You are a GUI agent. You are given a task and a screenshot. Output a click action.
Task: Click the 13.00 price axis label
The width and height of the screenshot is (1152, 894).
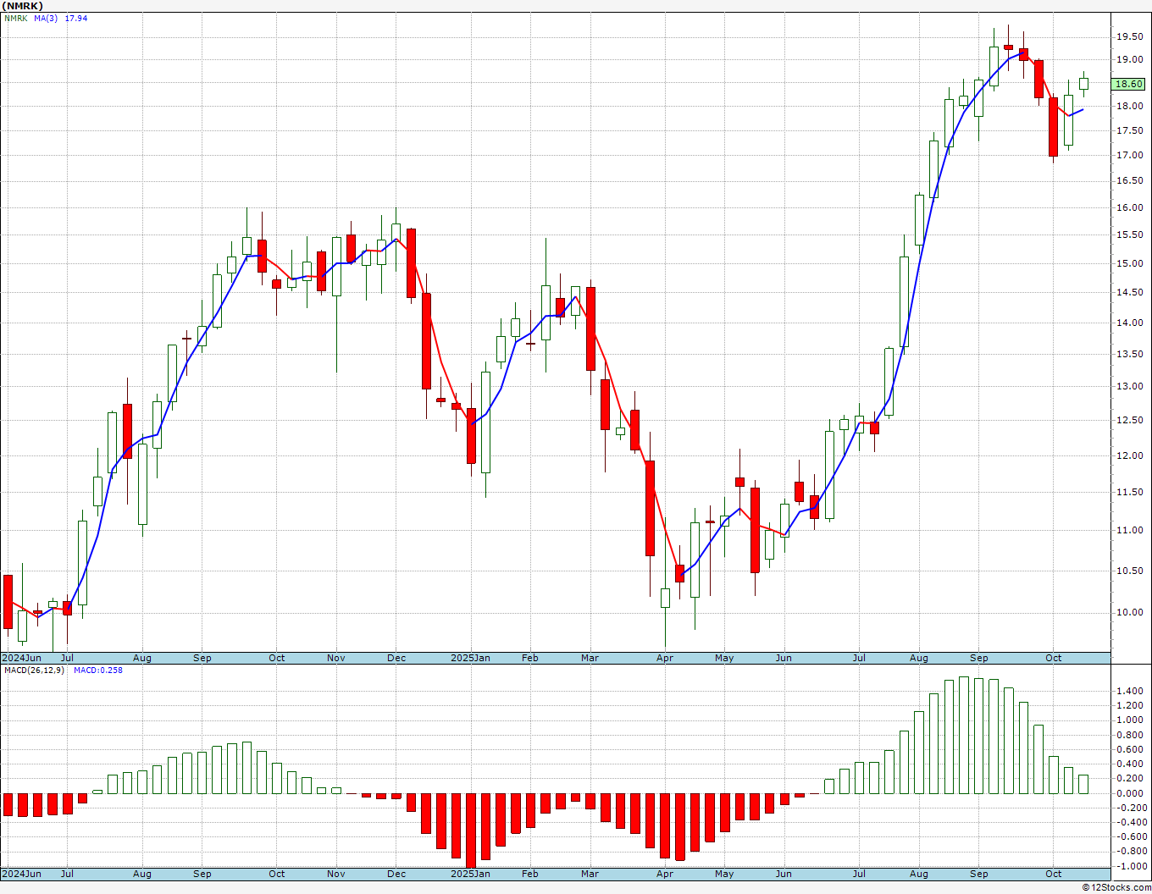pyautogui.click(x=1129, y=387)
